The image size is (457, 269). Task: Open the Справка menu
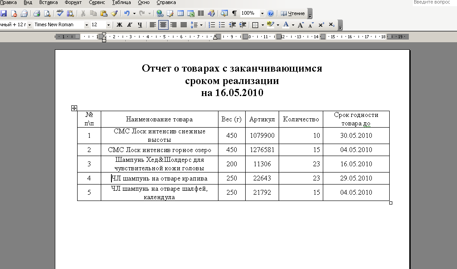point(166,3)
